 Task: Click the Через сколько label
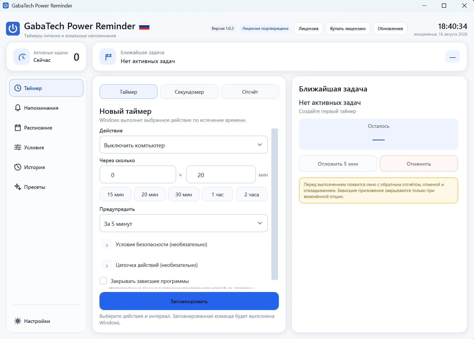click(117, 160)
